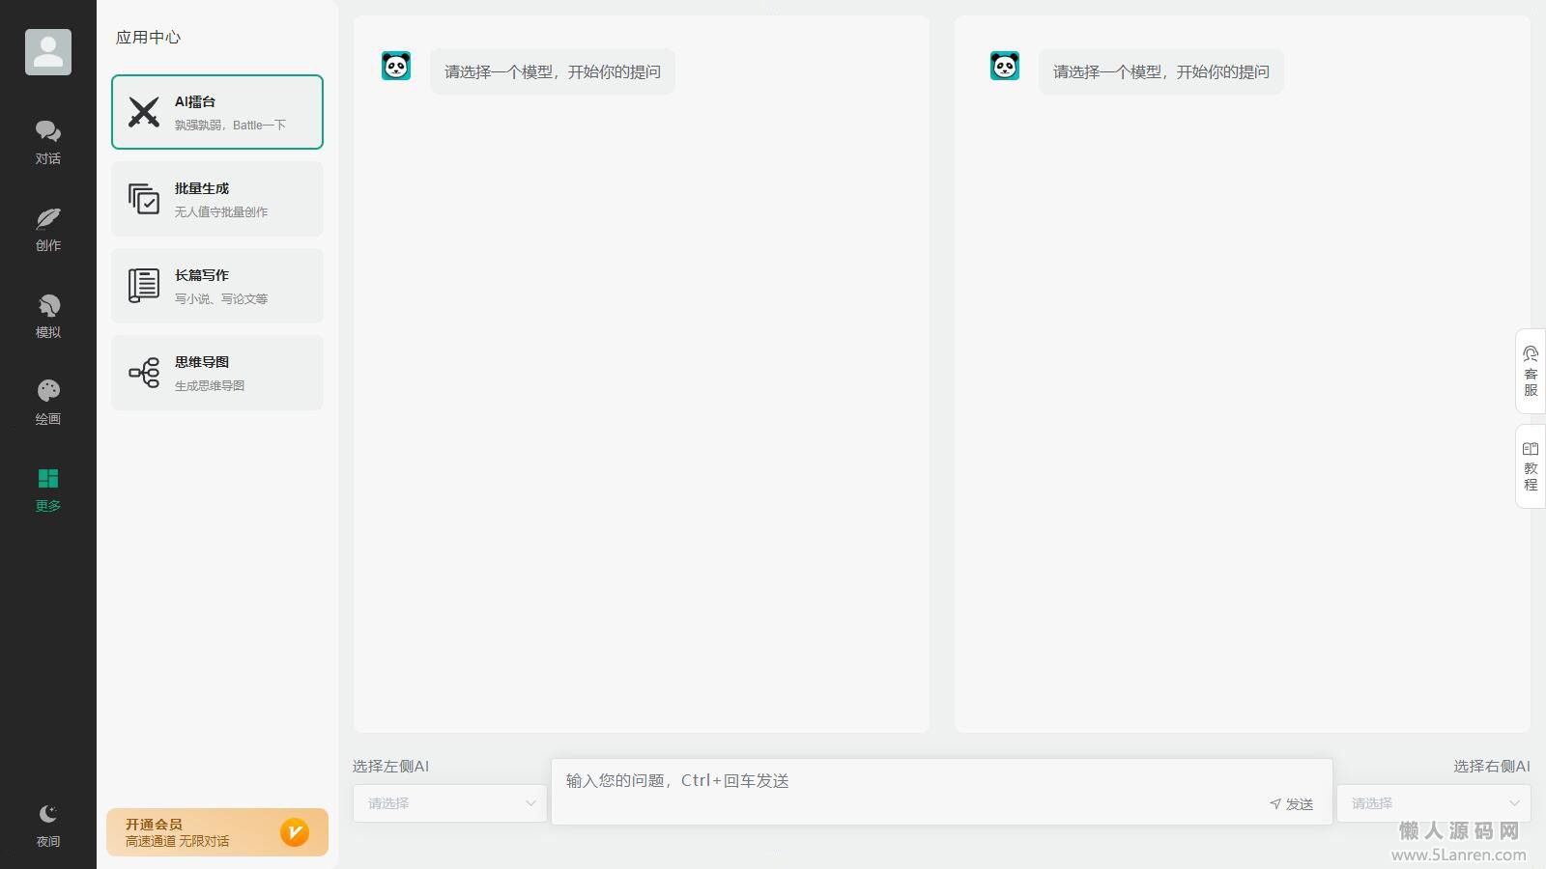Expand the right AI model dropdown
Screen dimensions: 1546x869
pos(1434,803)
